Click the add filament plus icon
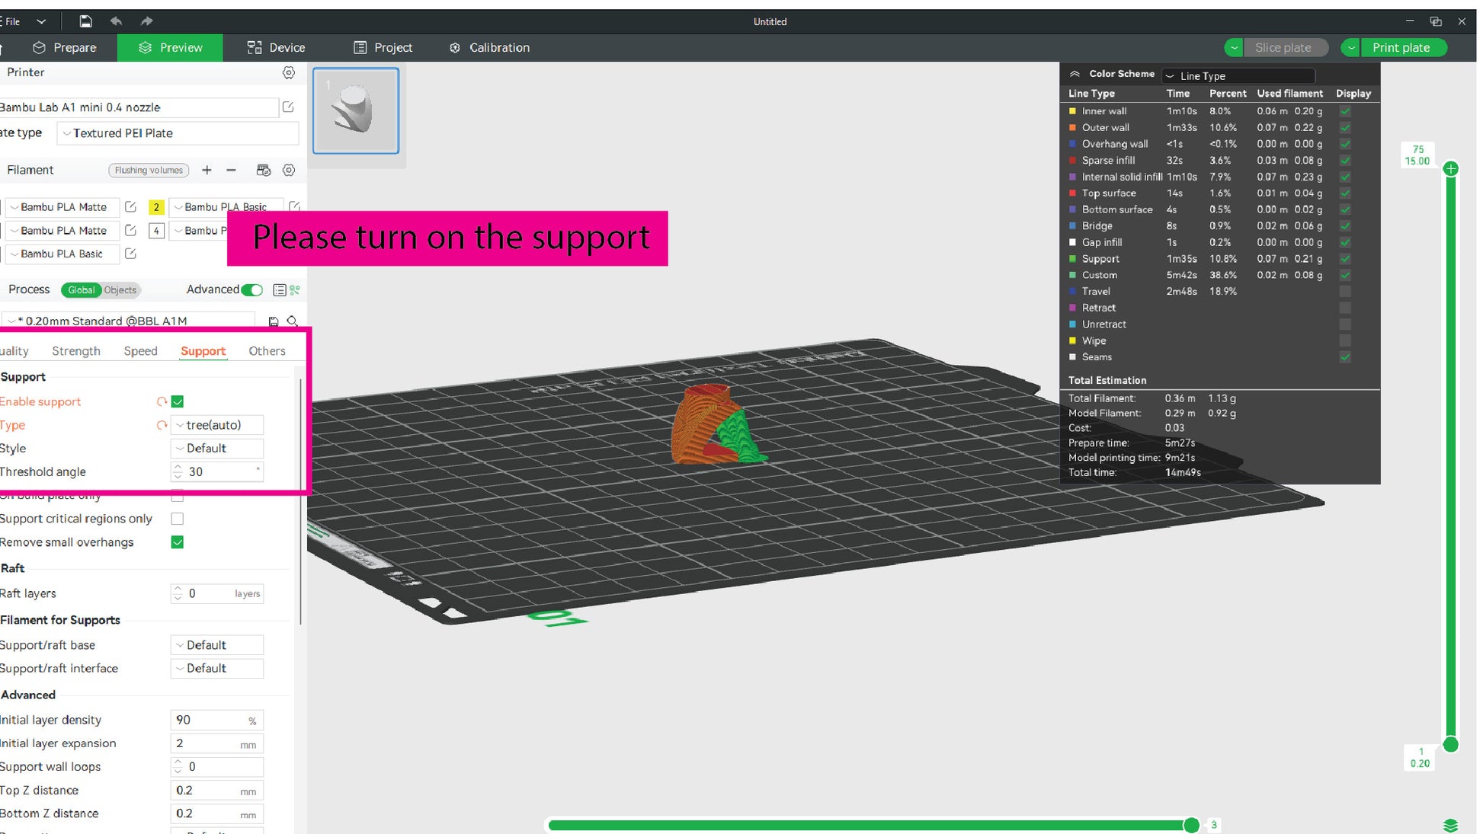This screenshot has height=834, width=1483. tap(207, 170)
